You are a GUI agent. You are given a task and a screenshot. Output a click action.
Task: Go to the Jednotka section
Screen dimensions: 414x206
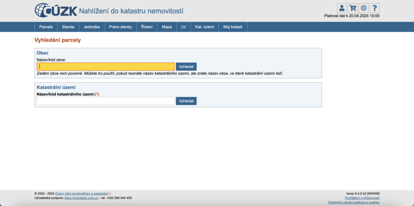(x=92, y=27)
